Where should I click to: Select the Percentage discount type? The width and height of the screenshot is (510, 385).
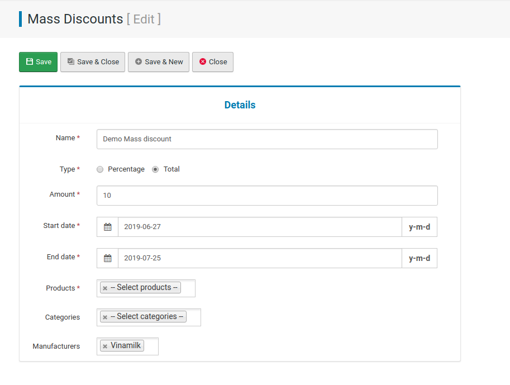(100, 169)
